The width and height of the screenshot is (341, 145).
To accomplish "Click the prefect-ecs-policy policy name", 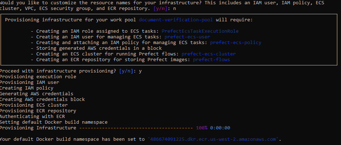I will (x=236, y=43).
